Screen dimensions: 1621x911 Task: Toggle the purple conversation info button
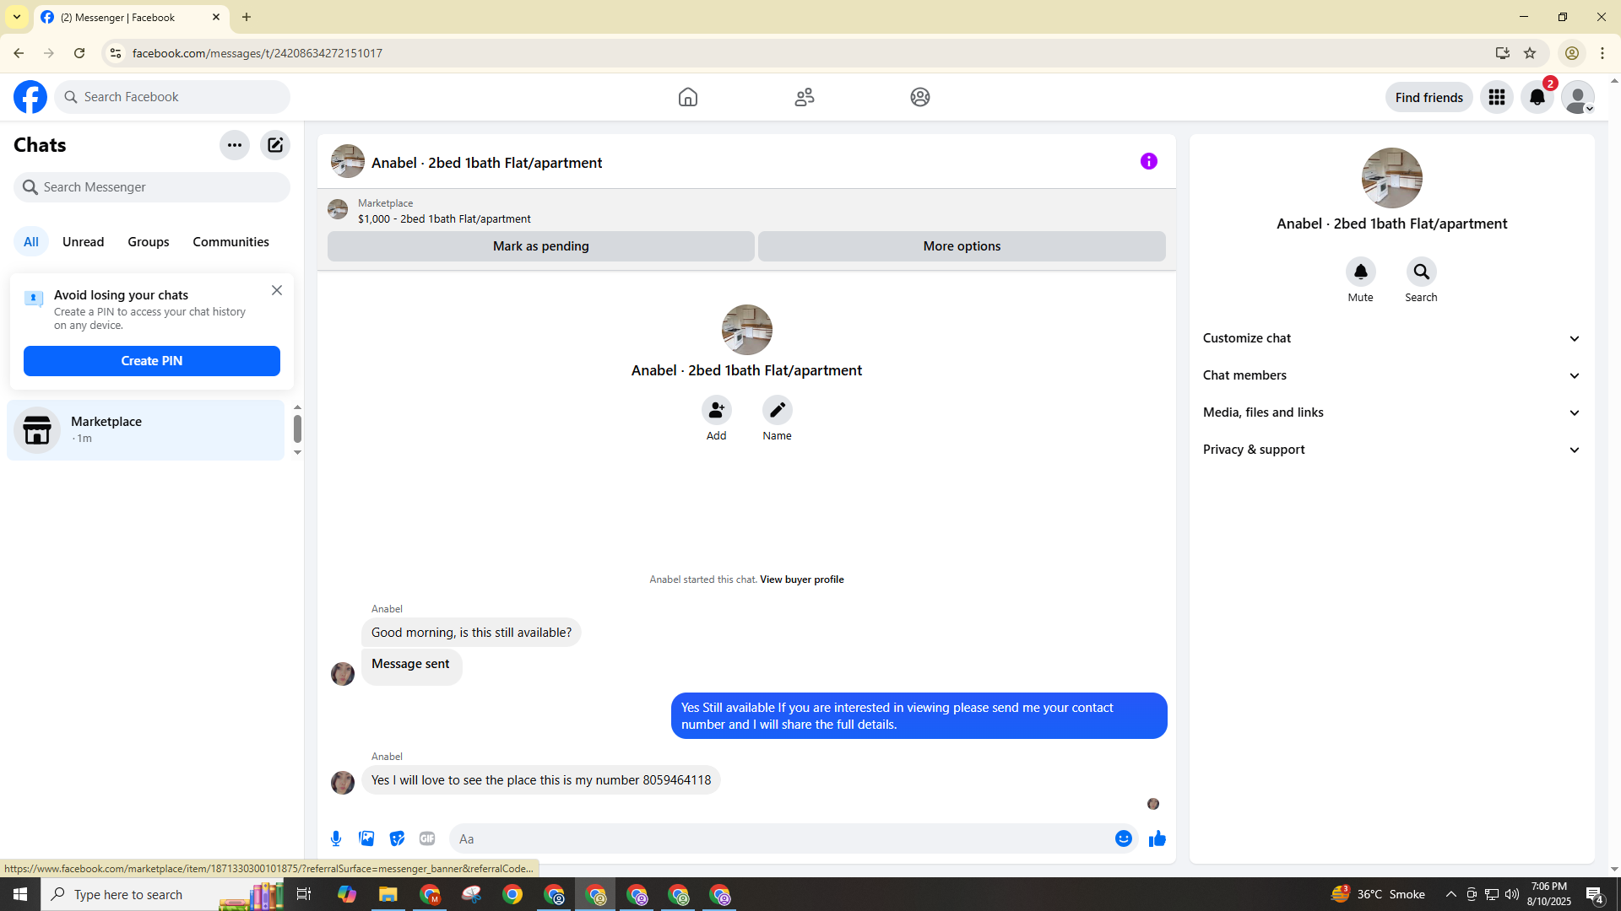point(1148,161)
